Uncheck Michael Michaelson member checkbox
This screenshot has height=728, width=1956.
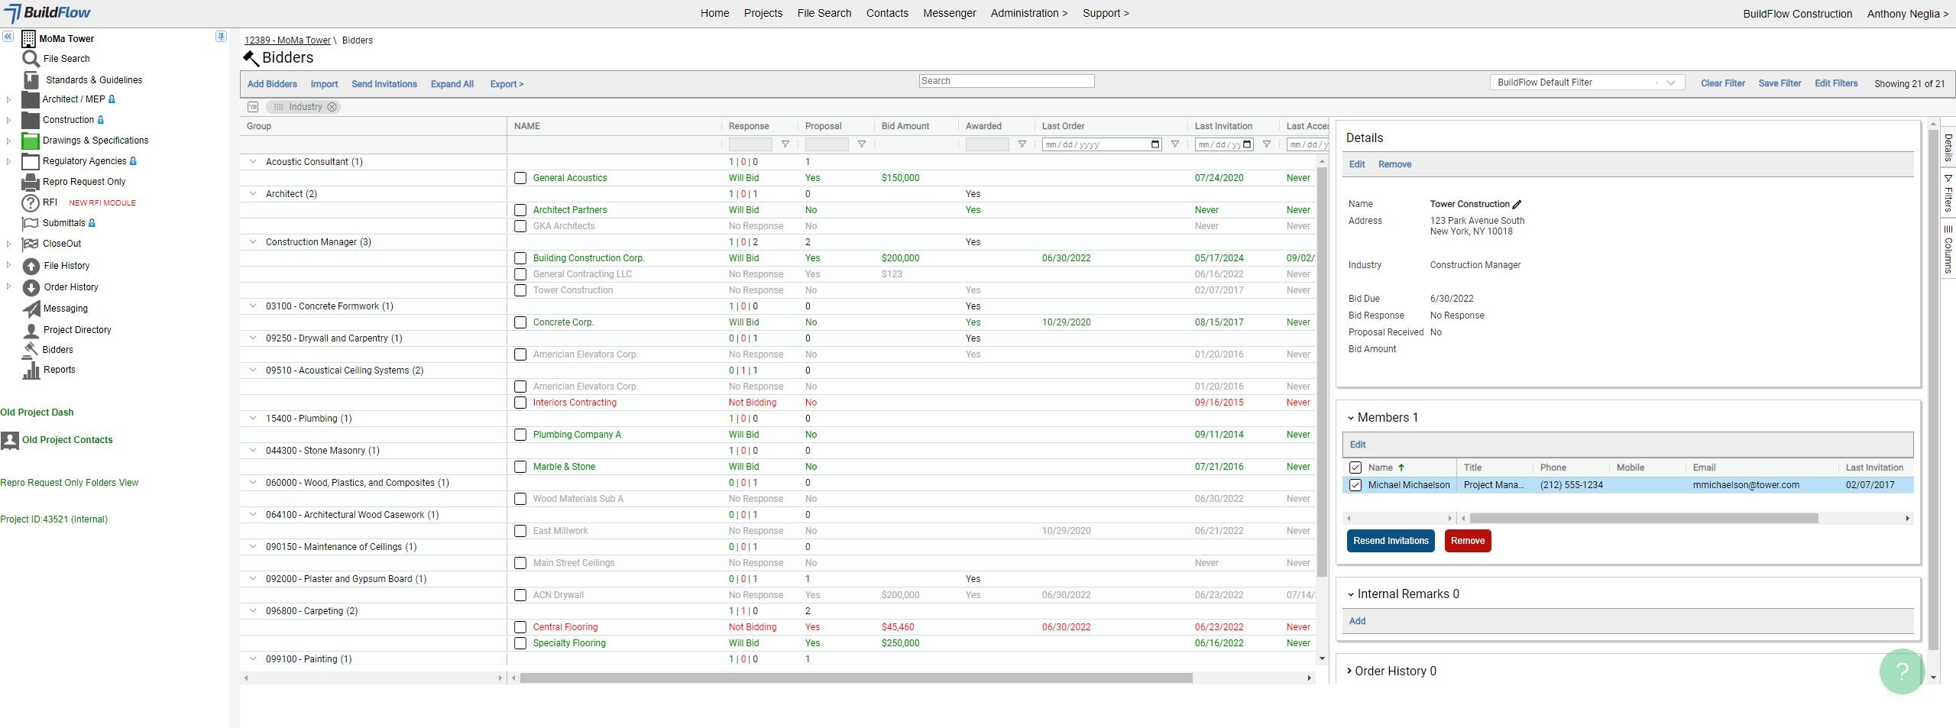pos(1355,485)
